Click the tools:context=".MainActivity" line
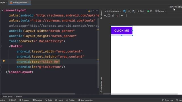This screenshot has width=182, height=102. coord(37,41)
